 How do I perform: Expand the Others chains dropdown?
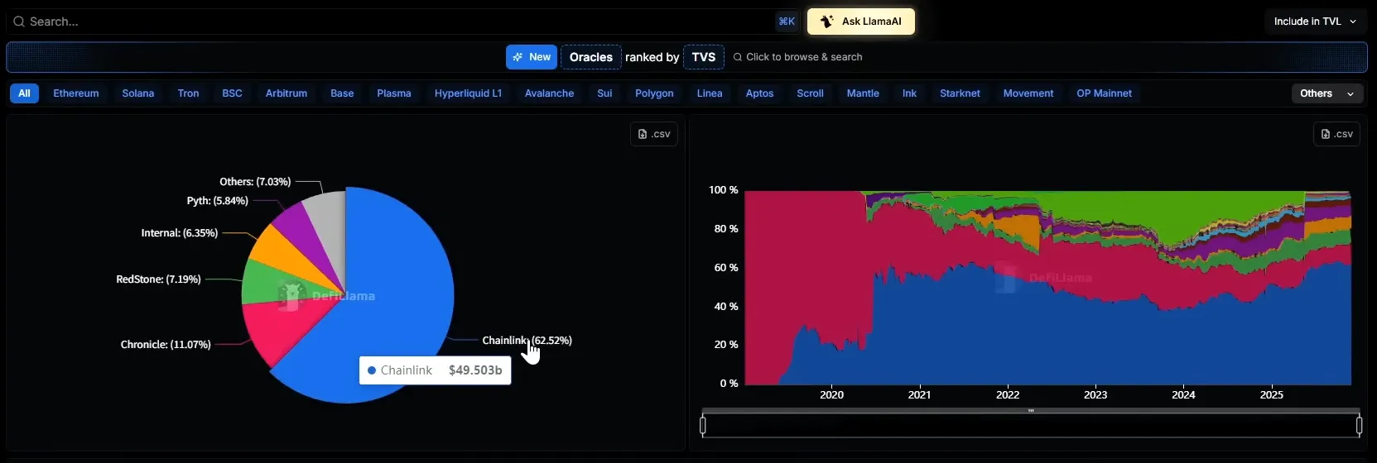[x=1326, y=93]
